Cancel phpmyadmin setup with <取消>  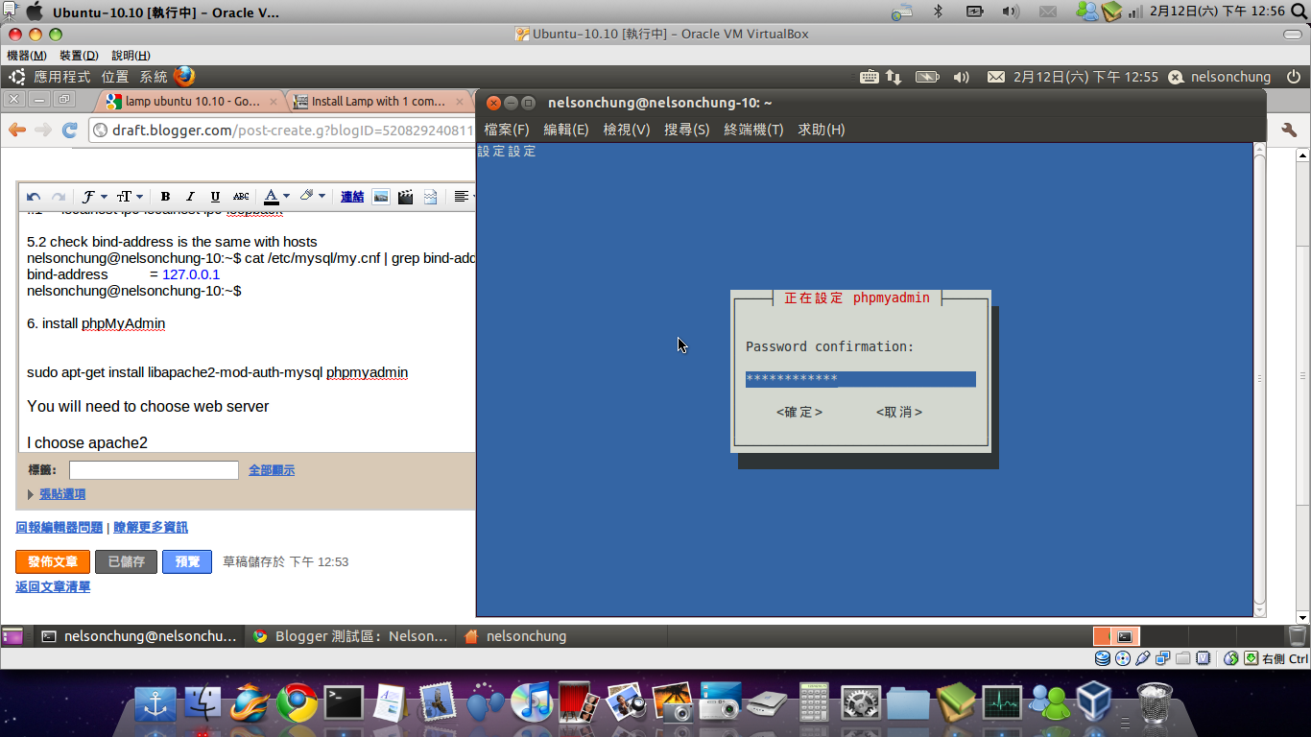(899, 412)
